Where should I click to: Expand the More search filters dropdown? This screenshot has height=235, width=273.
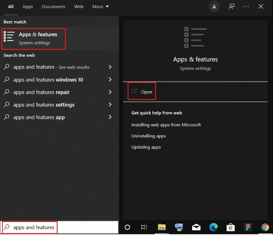(x=100, y=6)
